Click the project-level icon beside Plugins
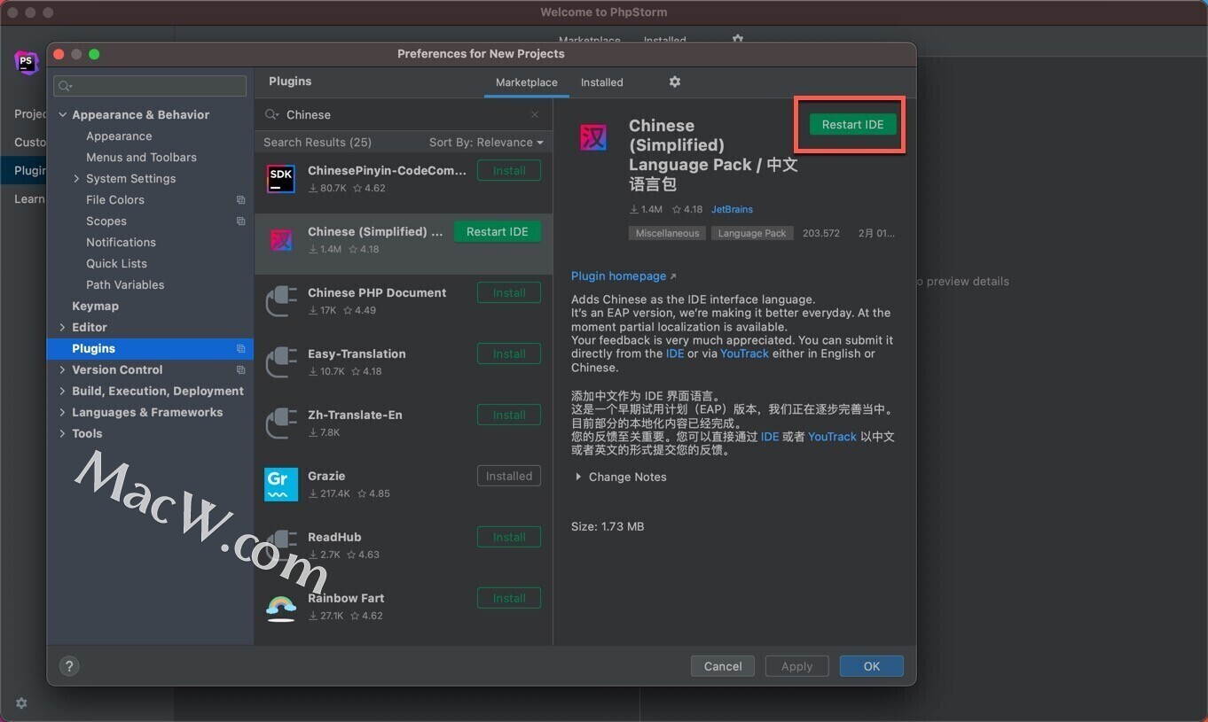This screenshot has width=1208, height=722. pyautogui.click(x=240, y=349)
